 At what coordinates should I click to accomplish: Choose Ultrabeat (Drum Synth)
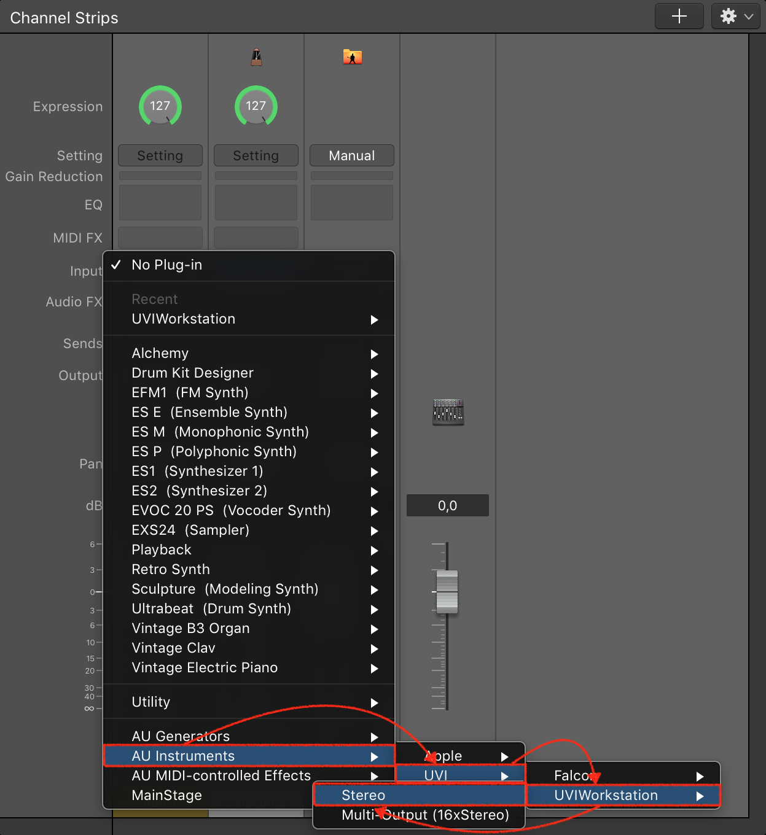point(249,608)
